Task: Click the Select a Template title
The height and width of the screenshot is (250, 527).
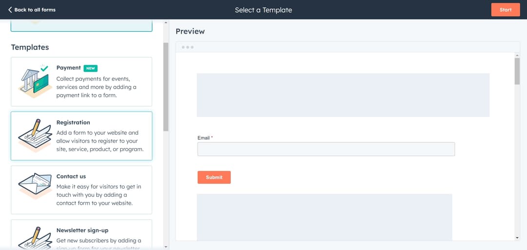Action: coord(263,10)
